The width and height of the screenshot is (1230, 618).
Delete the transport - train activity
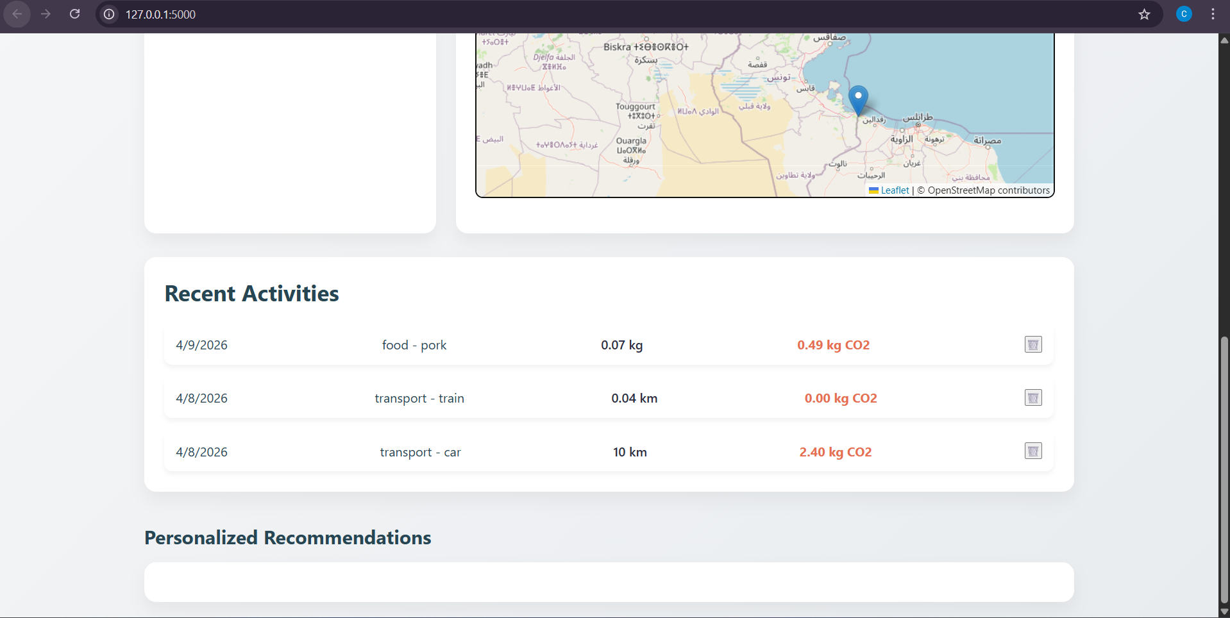[1032, 398]
